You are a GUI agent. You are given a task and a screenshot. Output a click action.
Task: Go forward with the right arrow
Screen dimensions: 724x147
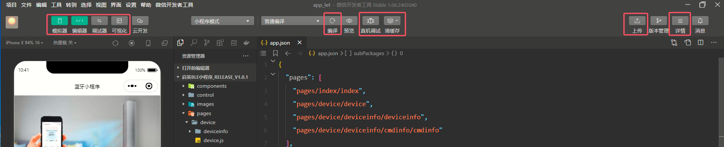[x=299, y=53]
